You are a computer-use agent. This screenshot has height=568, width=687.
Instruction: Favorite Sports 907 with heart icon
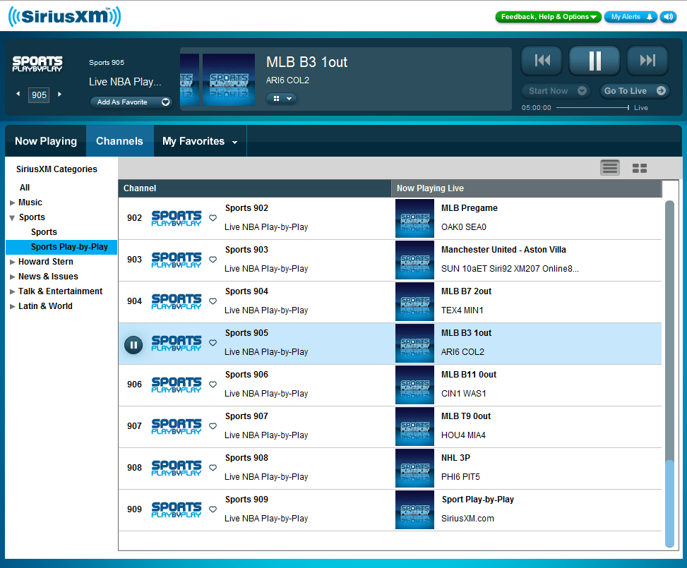pyautogui.click(x=213, y=425)
